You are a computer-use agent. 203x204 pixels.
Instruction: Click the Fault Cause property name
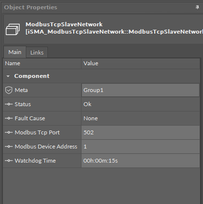pos(30,118)
